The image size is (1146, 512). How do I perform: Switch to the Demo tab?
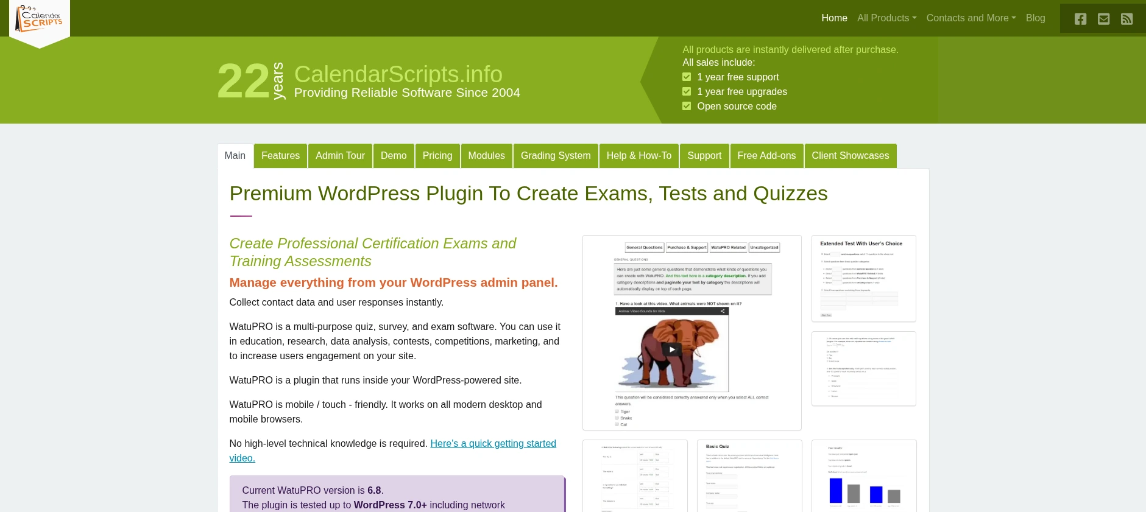click(x=394, y=156)
